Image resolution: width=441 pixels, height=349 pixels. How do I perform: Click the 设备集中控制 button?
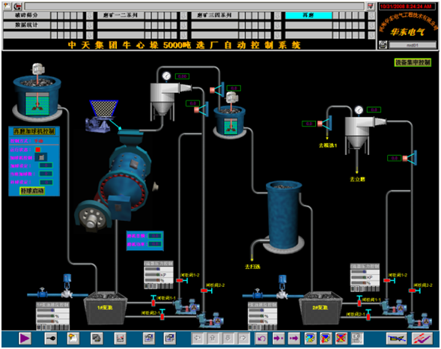(x=413, y=62)
